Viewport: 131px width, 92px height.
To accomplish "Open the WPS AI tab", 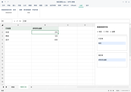I will point(66,5).
